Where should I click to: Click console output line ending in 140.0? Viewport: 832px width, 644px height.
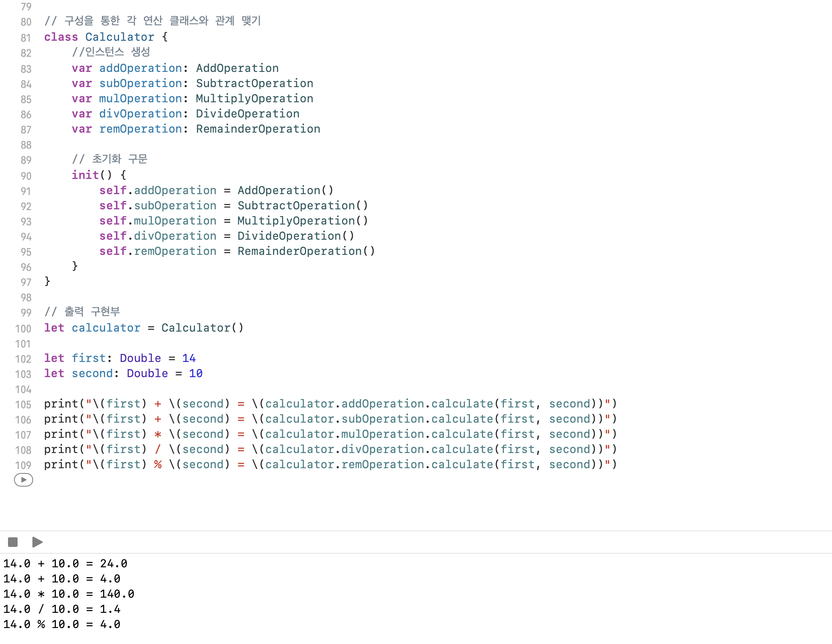(x=69, y=594)
